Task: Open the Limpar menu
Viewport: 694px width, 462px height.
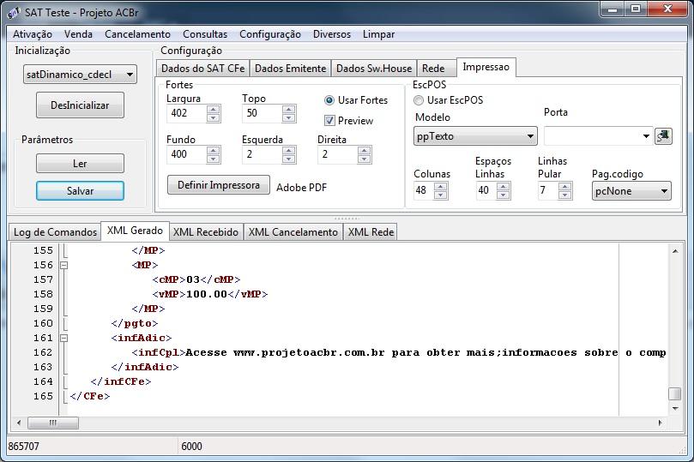Action: 378,34
